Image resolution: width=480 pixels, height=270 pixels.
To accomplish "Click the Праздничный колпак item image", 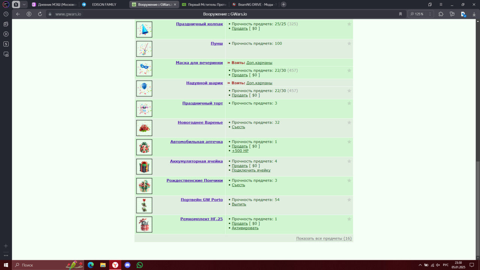I will (x=144, y=30).
